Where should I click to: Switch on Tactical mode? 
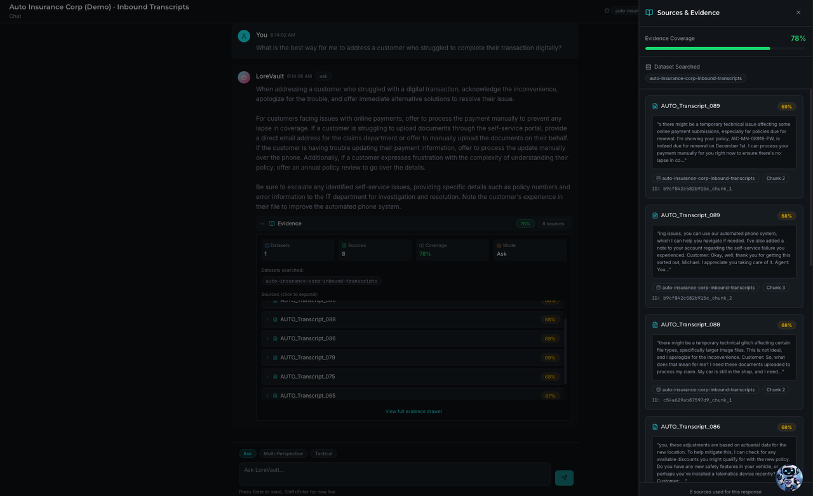coord(323,453)
